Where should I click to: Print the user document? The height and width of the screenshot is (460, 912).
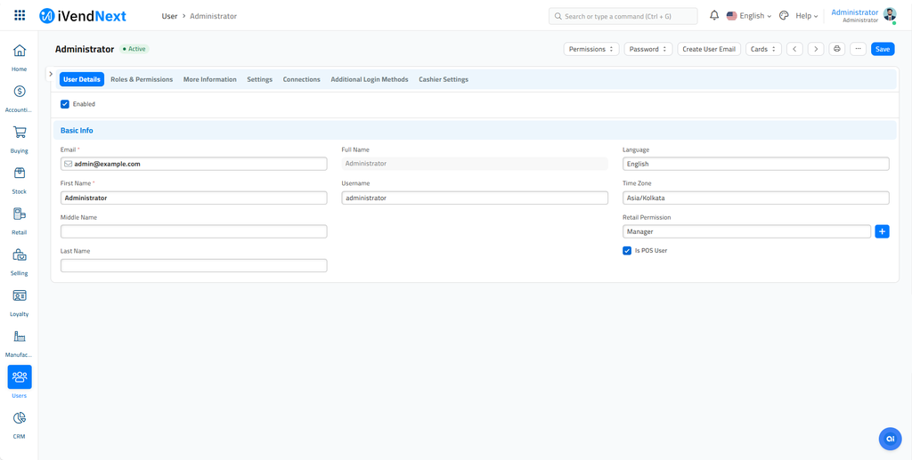pos(837,49)
